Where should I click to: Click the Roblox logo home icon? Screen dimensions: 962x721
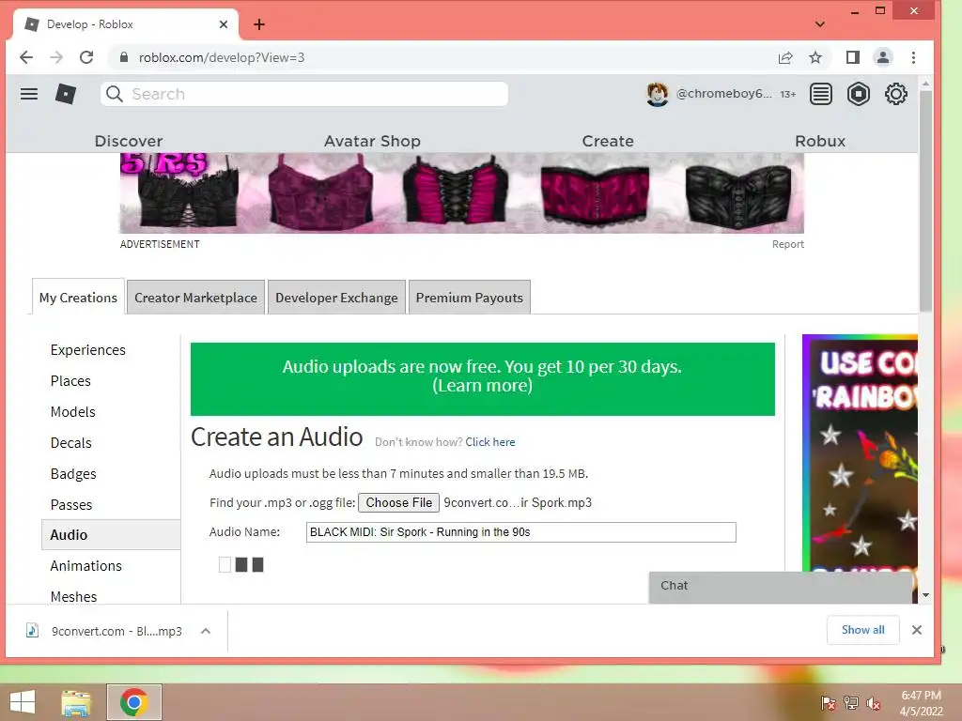[x=66, y=94]
